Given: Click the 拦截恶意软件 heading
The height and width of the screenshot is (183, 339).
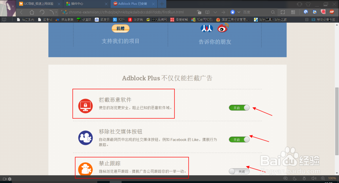Looking at the screenshot, I should tap(115, 99).
